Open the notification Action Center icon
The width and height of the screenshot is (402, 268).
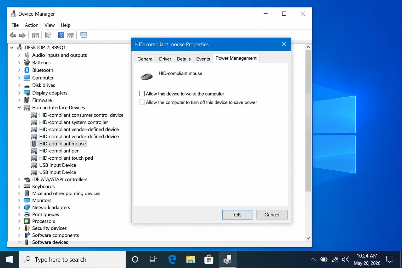coord(390,259)
